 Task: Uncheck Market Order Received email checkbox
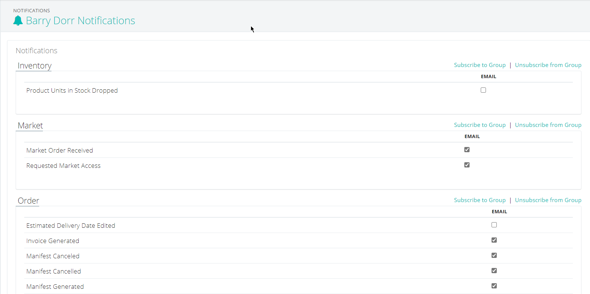[467, 150]
